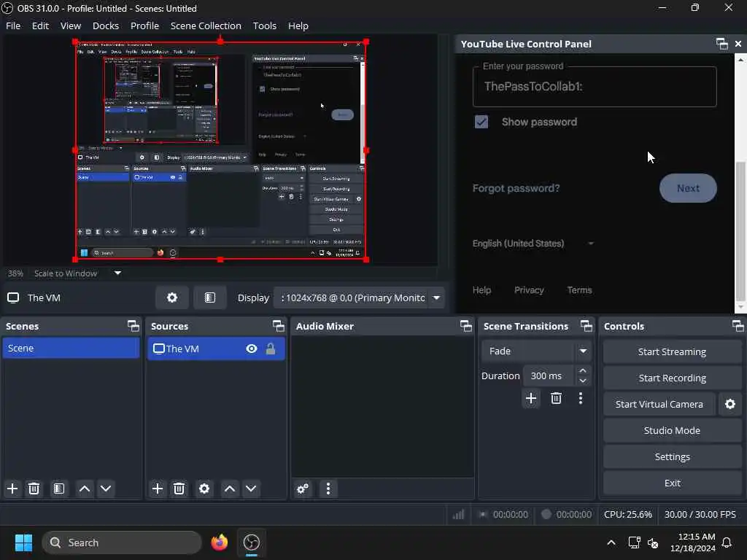Toggle visibility eye of The VM source
747x560 pixels.
(x=252, y=349)
